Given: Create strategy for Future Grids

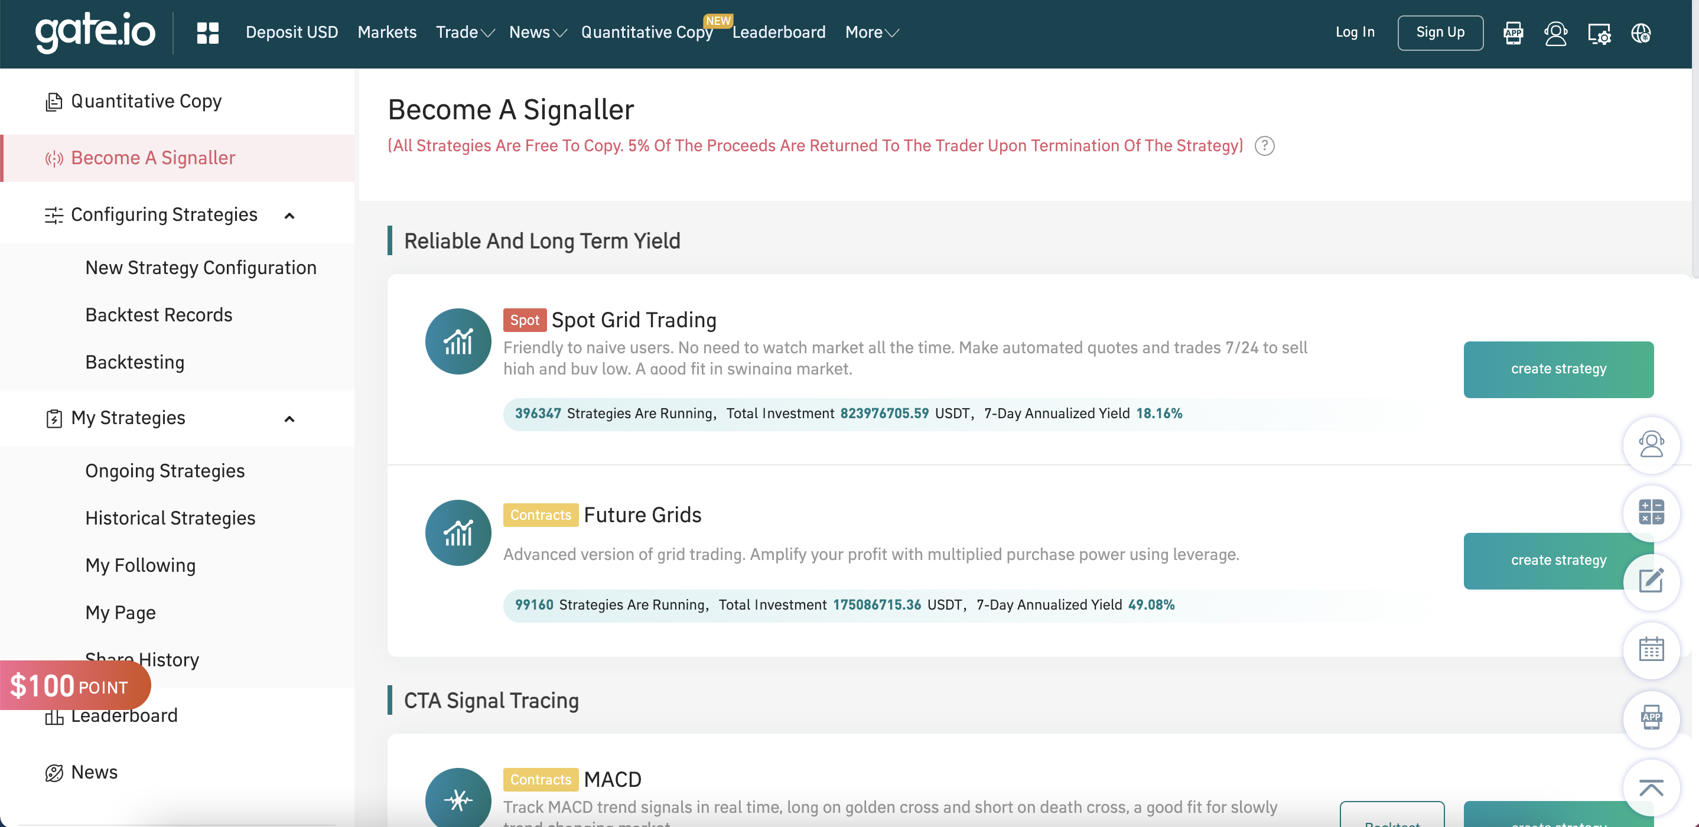Looking at the screenshot, I should (x=1544, y=561).
